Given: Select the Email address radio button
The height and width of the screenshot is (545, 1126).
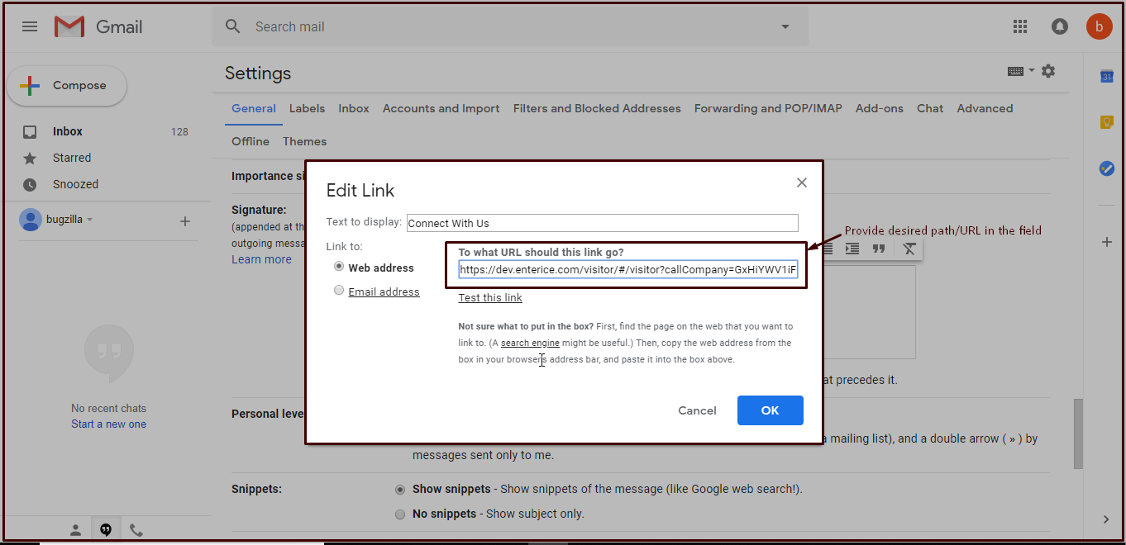Looking at the screenshot, I should coord(339,291).
